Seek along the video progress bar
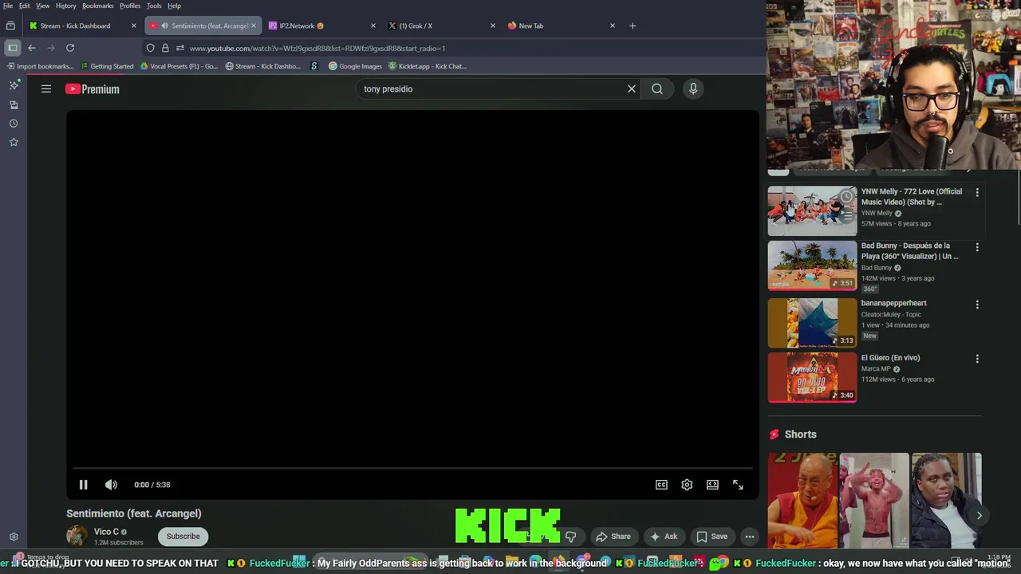1021x574 pixels. point(412,468)
